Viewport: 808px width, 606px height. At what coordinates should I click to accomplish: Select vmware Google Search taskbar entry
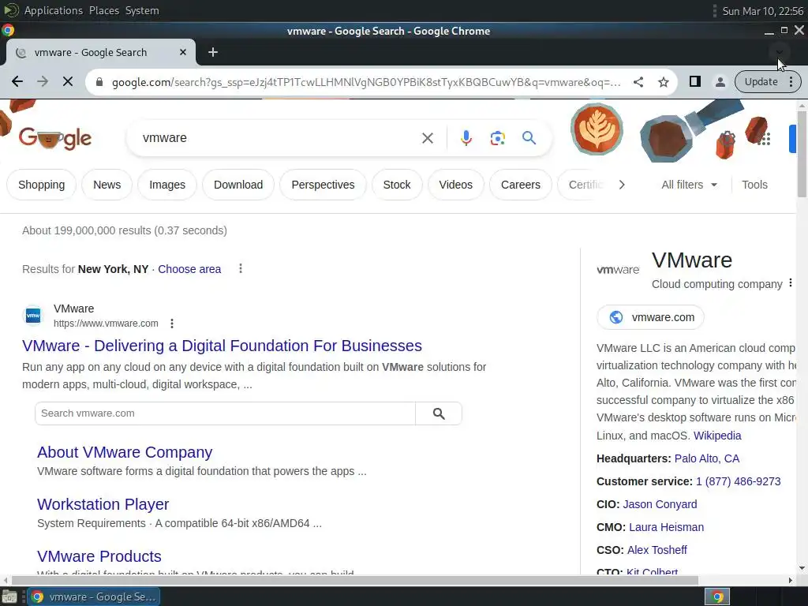click(94, 597)
